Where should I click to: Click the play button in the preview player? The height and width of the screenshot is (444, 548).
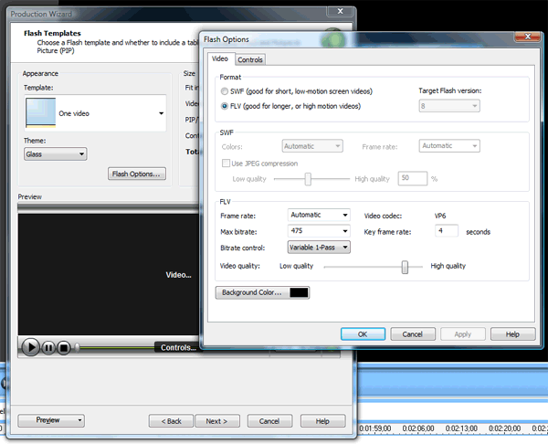coord(30,347)
